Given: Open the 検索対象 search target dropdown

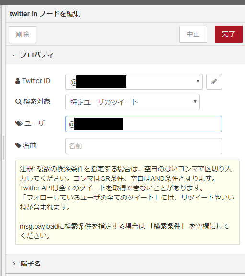Looking at the screenshot, I should [x=132, y=102].
